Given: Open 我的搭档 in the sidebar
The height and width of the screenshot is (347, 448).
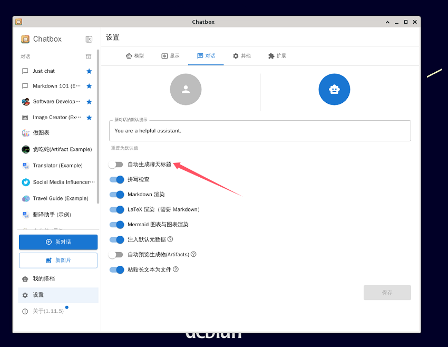Looking at the screenshot, I should [x=59, y=278].
